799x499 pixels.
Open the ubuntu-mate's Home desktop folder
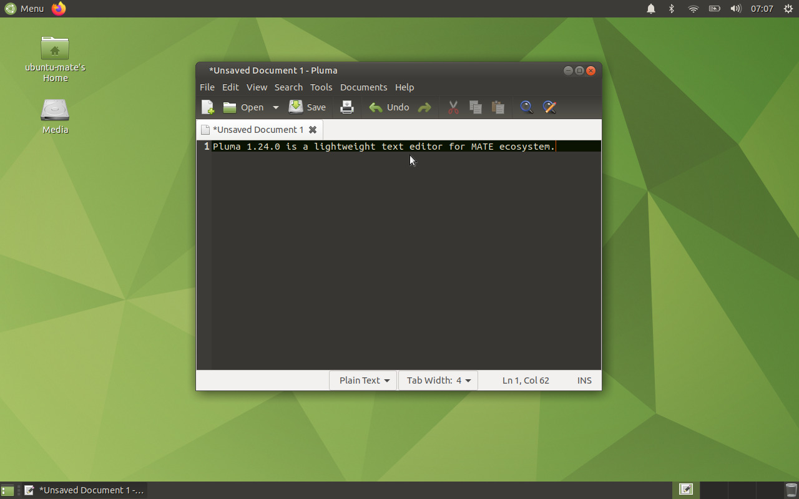[55, 60]
